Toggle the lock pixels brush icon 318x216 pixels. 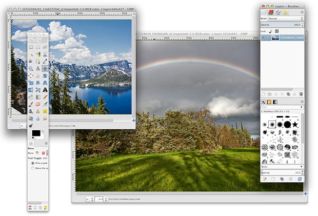(x=270, y=31)
